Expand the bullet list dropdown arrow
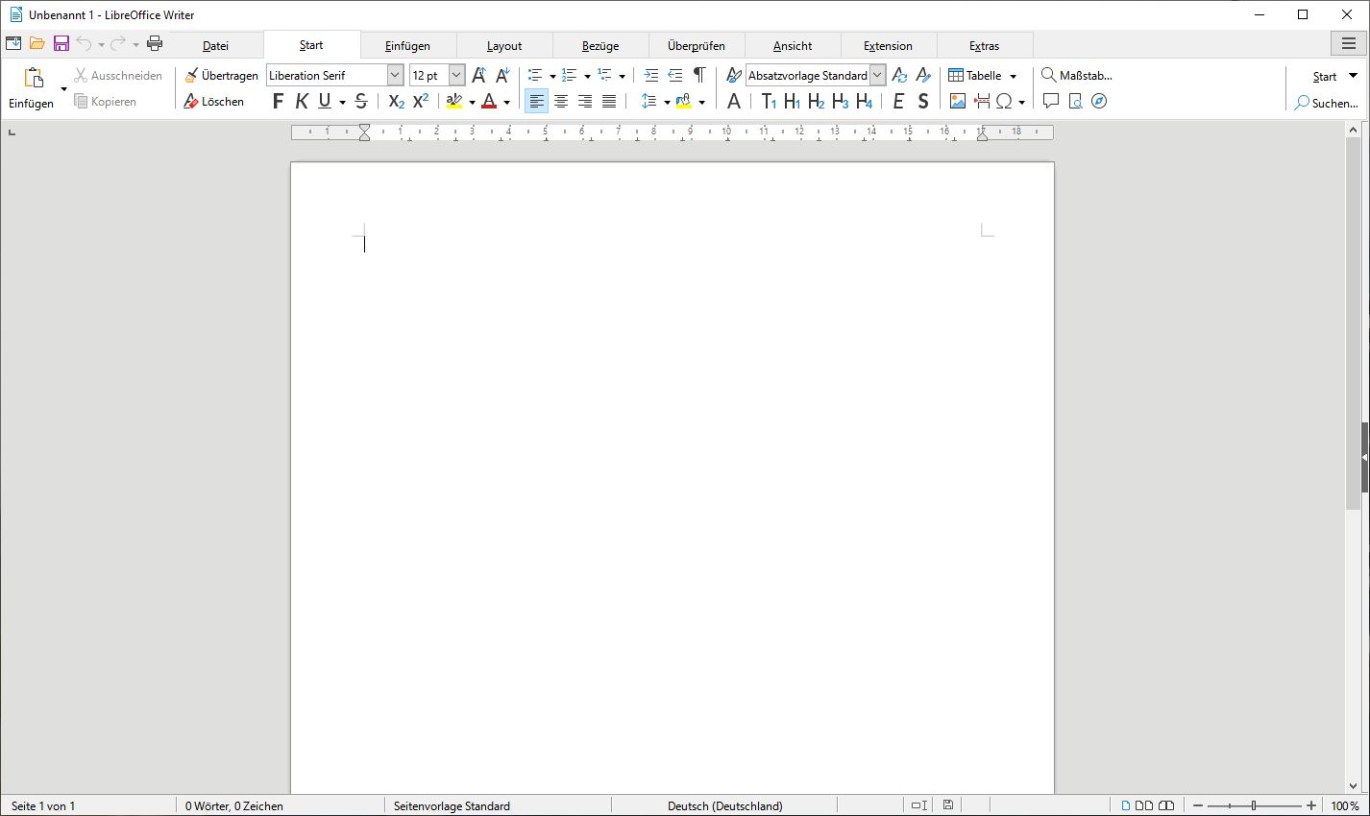Screen dimensions: 1370x816 [552, 76]
